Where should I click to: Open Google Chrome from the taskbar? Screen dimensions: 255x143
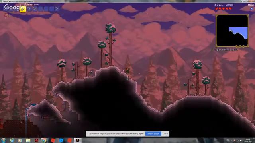click(44, 140)
